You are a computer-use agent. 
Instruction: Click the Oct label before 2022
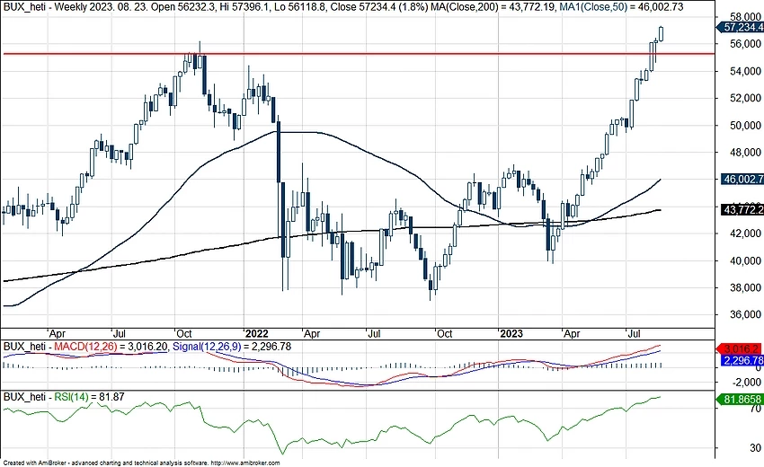(183, 333)
